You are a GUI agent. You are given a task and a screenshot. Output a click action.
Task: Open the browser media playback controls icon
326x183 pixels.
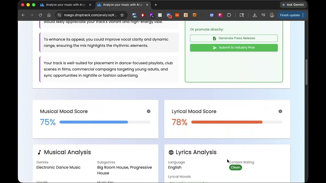[x=263, y=15]
